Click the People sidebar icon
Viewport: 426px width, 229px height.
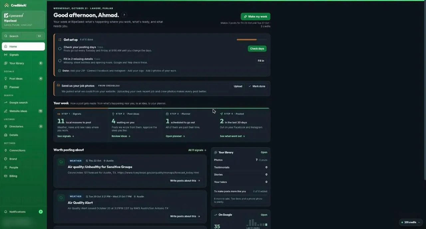click(x=6, y=168)
